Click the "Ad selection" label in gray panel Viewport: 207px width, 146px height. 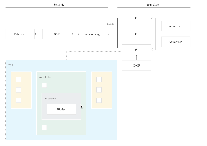[51, 99]
